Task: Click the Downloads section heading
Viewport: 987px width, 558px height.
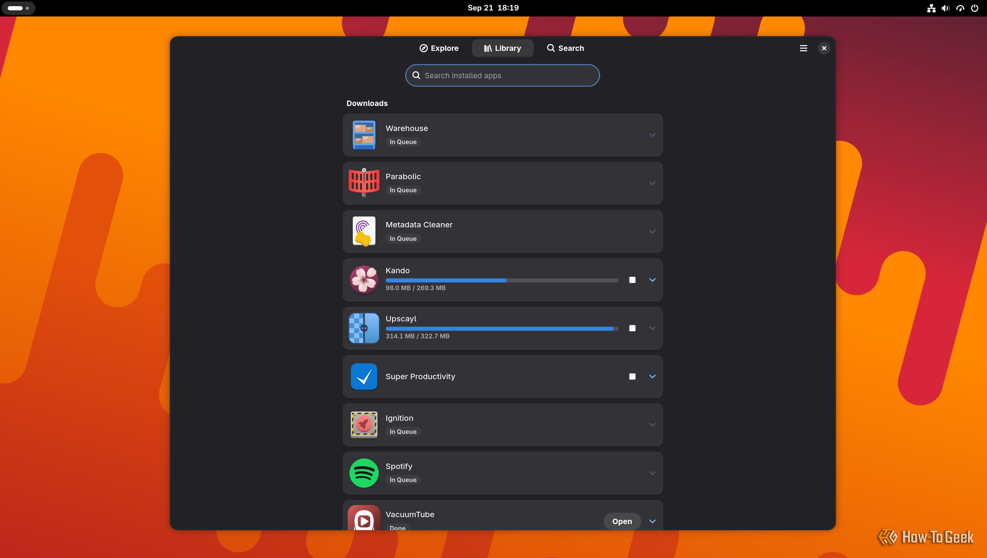Action: pyautogui.click(x=367, y=103)
